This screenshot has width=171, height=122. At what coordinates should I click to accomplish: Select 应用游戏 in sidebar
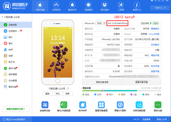(x=16, y=31)
